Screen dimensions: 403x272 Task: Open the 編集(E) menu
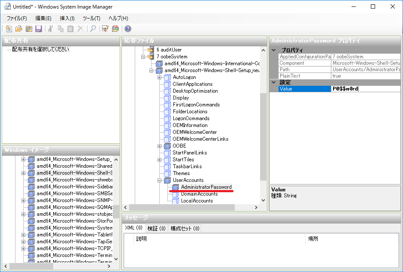[x=43, y=18]
